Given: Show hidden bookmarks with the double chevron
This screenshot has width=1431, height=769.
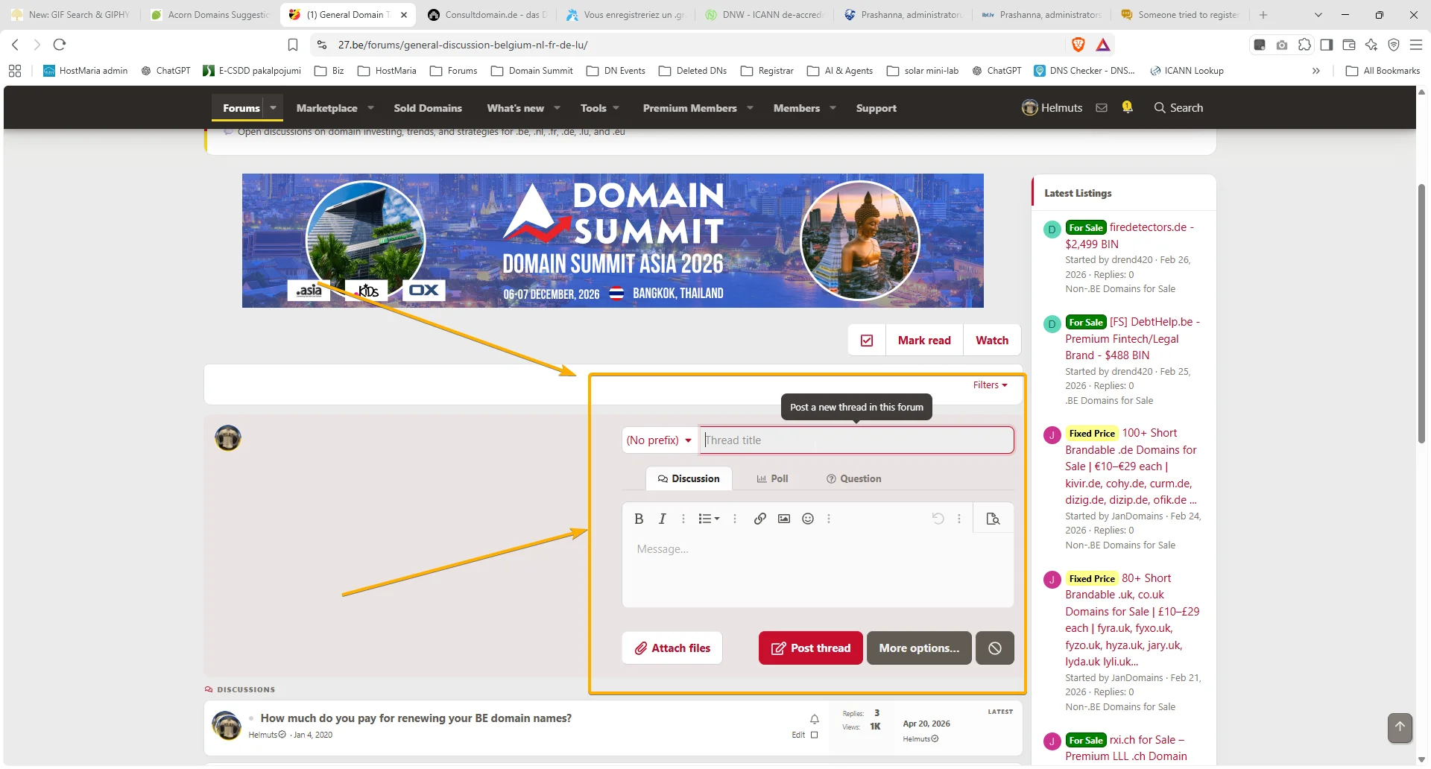Looking at the screenshot, I should [1316, 71].
